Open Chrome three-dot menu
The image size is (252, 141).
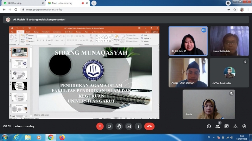pyautogui.click(x=248, y=9)
